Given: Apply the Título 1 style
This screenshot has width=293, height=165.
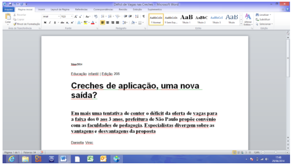Looking at the screenshot, I should coord(186,19).
